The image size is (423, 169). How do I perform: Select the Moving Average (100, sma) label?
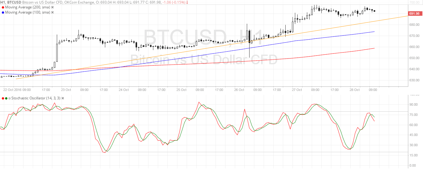(28, 13)
